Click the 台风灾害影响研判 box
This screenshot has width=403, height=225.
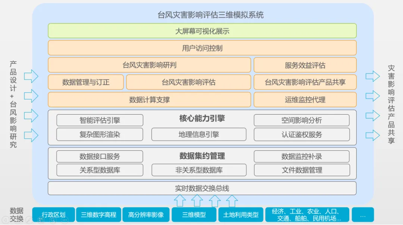[x=149, y=65]
